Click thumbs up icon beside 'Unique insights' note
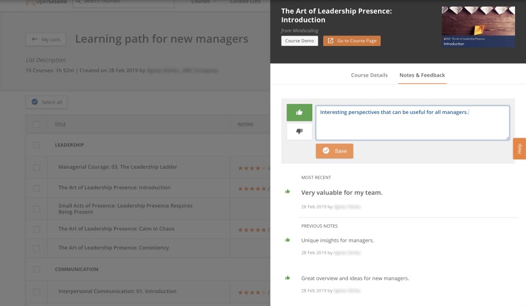This screenshot has height=306, width=526. coord(287,240)
